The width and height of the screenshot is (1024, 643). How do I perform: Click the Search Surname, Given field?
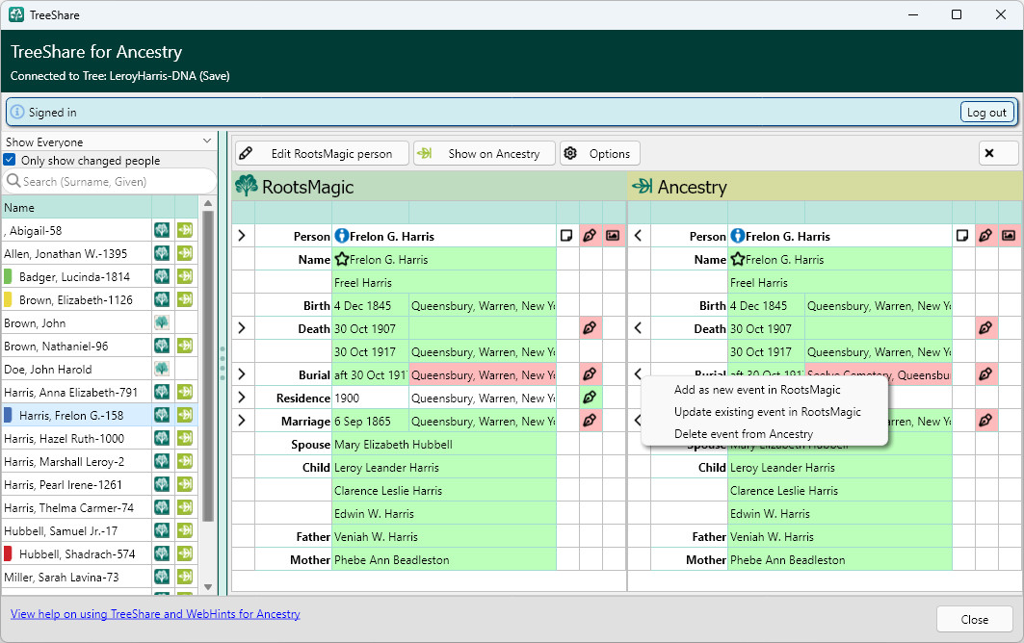point(110,182)
